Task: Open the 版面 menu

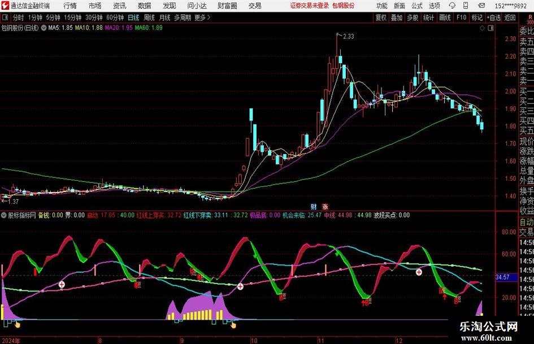Action: pos(399,6)
